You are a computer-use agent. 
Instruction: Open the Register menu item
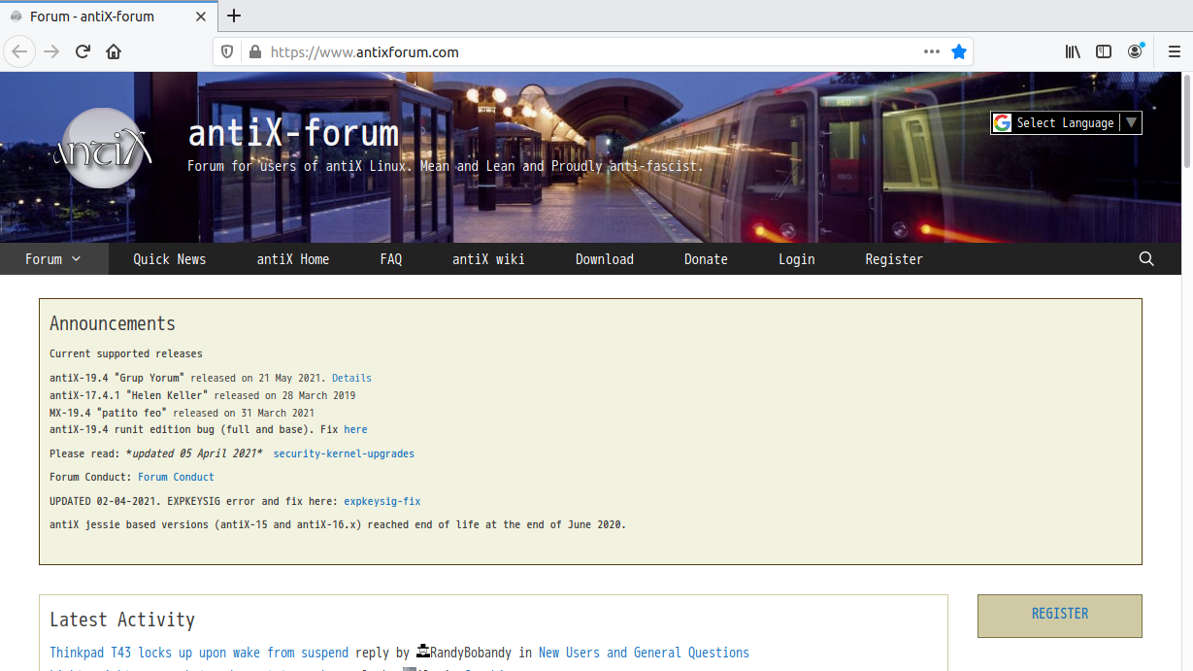[894, 259]
